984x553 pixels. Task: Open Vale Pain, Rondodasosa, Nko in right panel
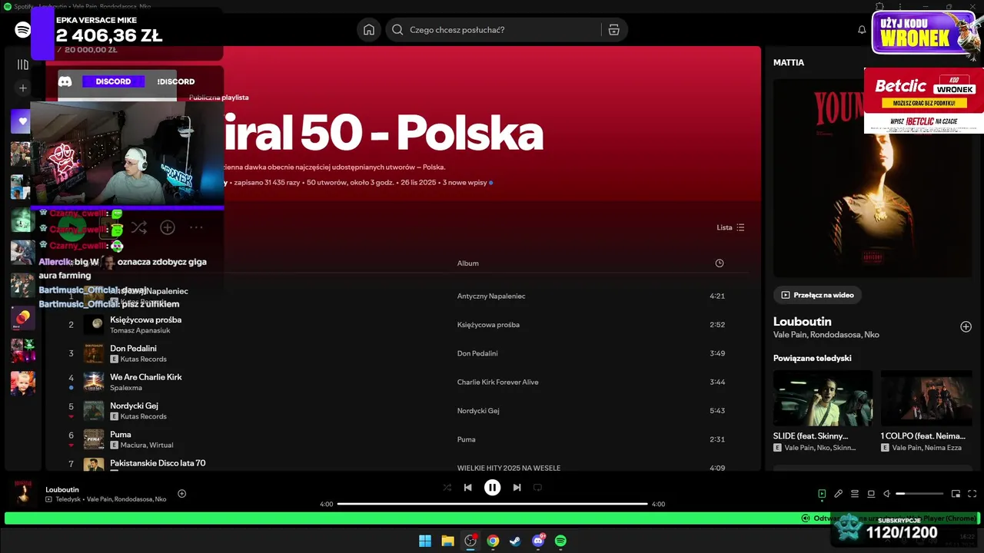point(826,335)
